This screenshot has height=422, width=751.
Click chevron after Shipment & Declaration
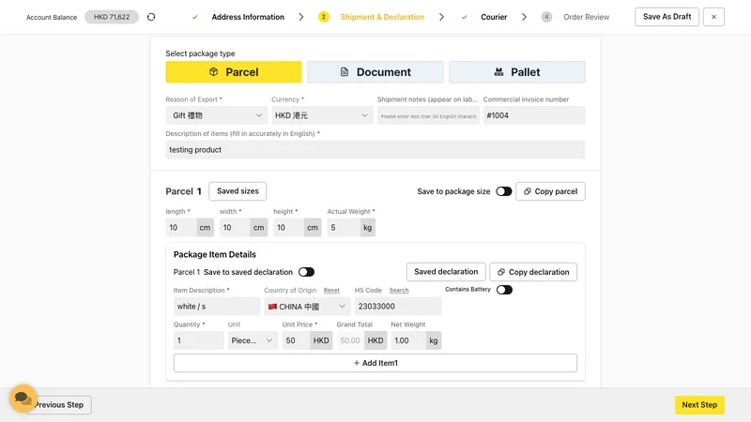[x=441, y=17]
